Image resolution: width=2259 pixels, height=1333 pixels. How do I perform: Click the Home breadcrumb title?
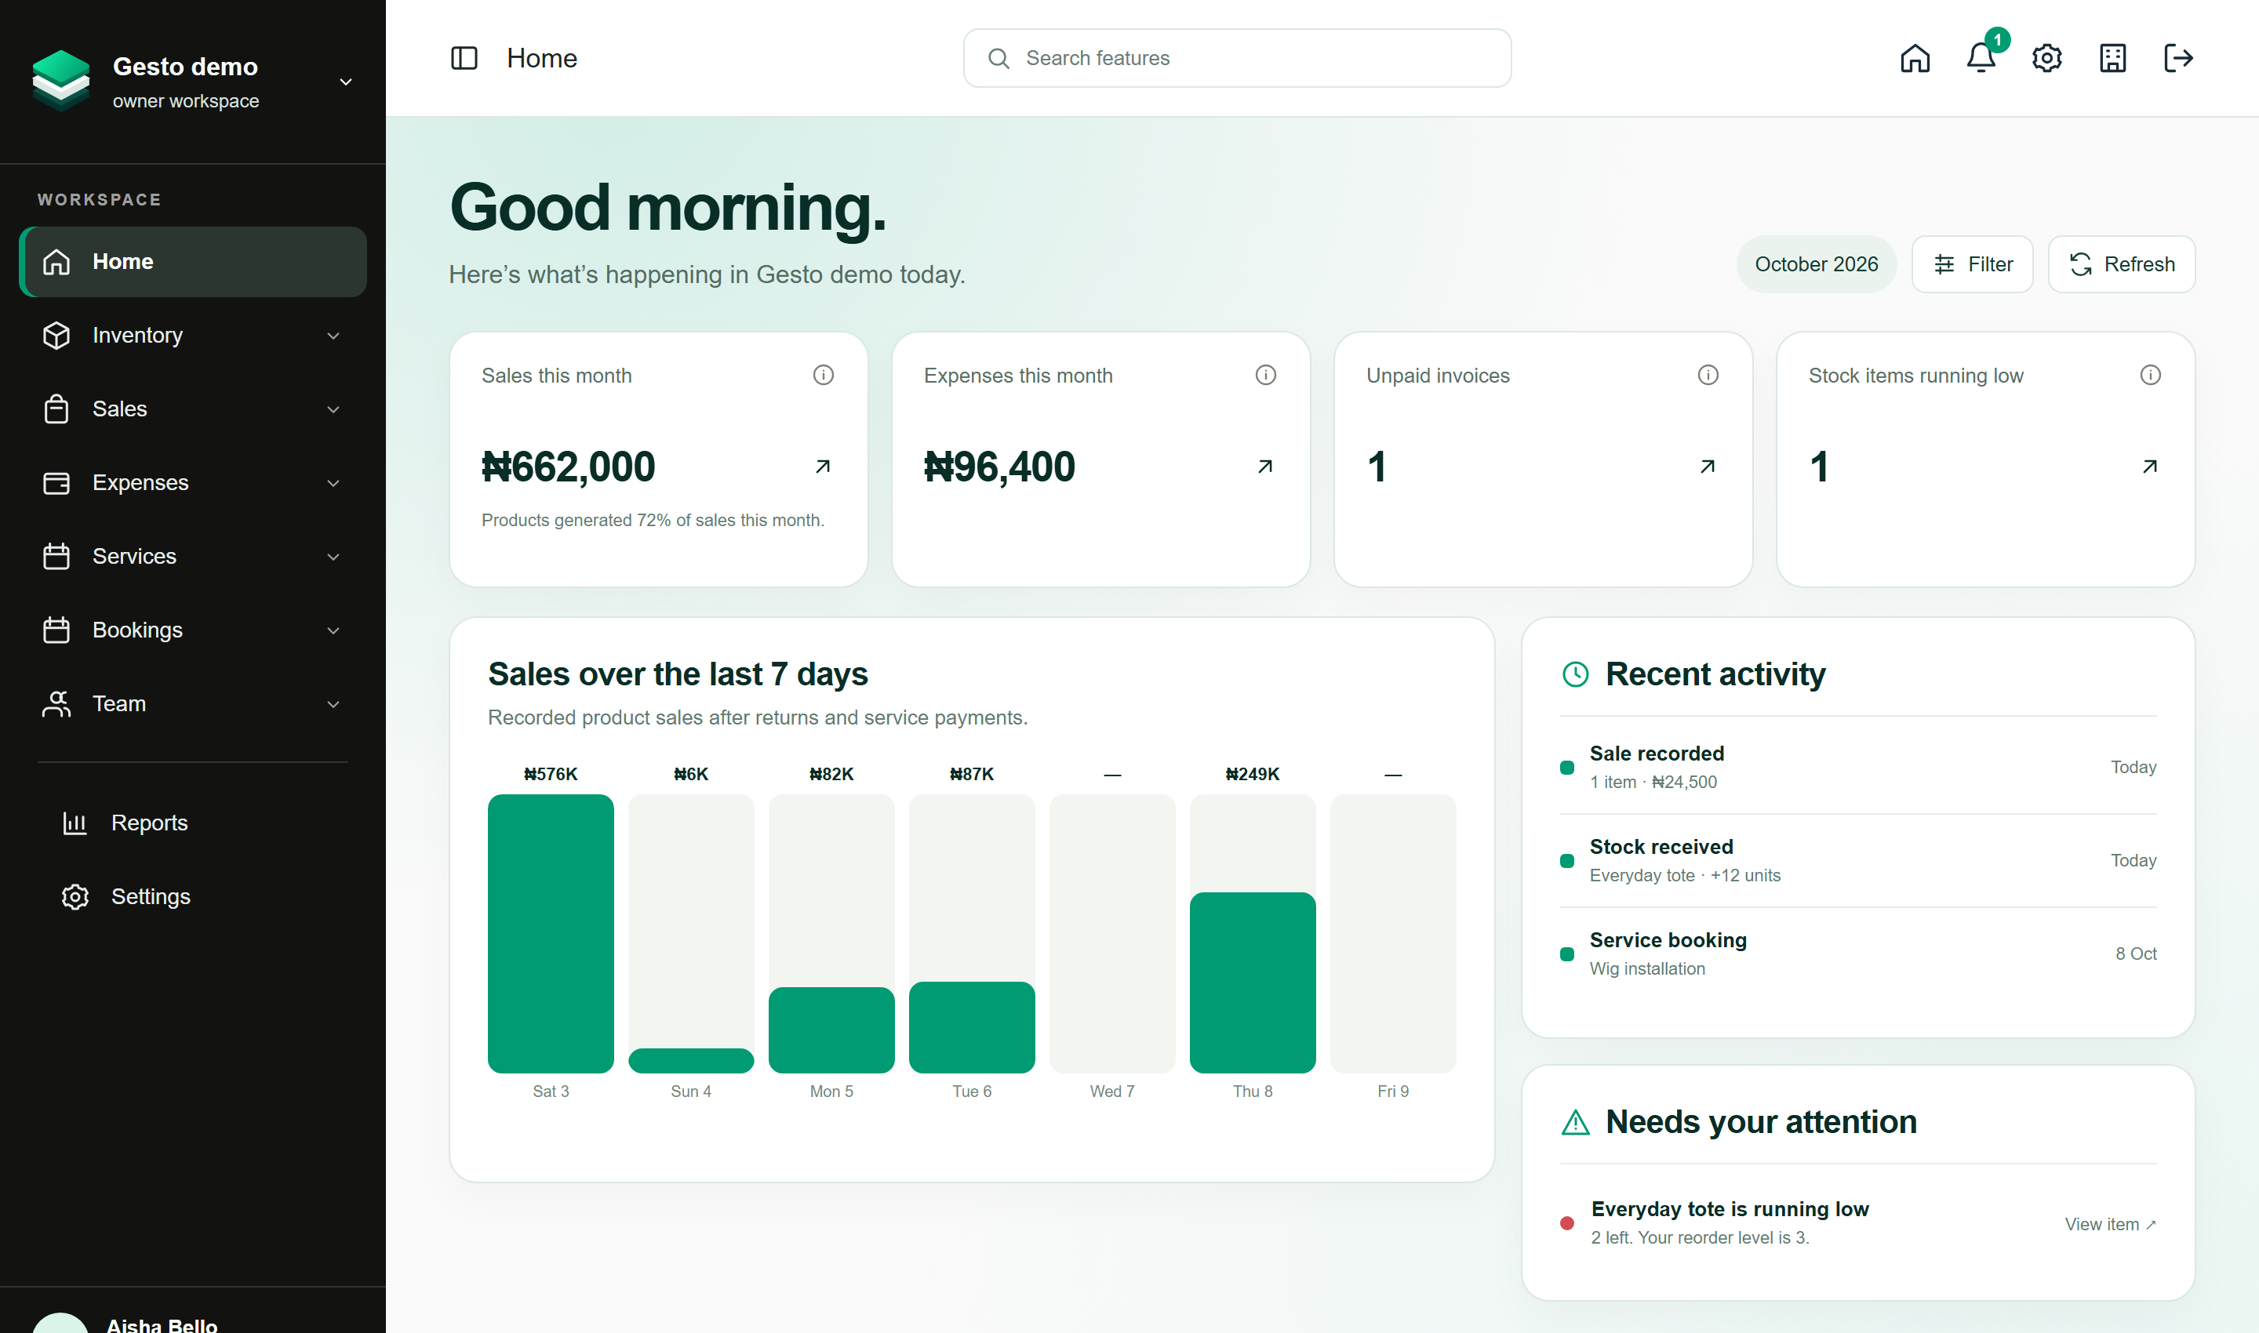542,58
